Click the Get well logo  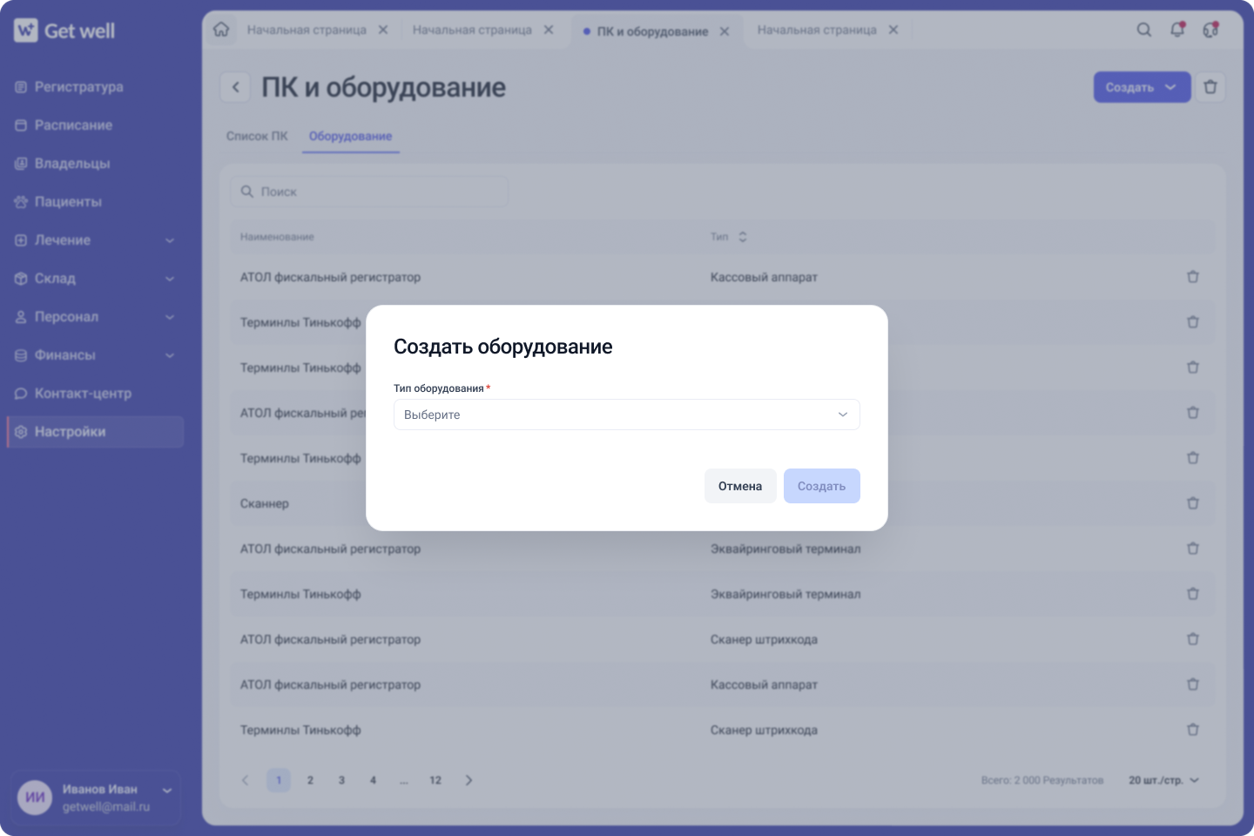(x=64, y=30)
